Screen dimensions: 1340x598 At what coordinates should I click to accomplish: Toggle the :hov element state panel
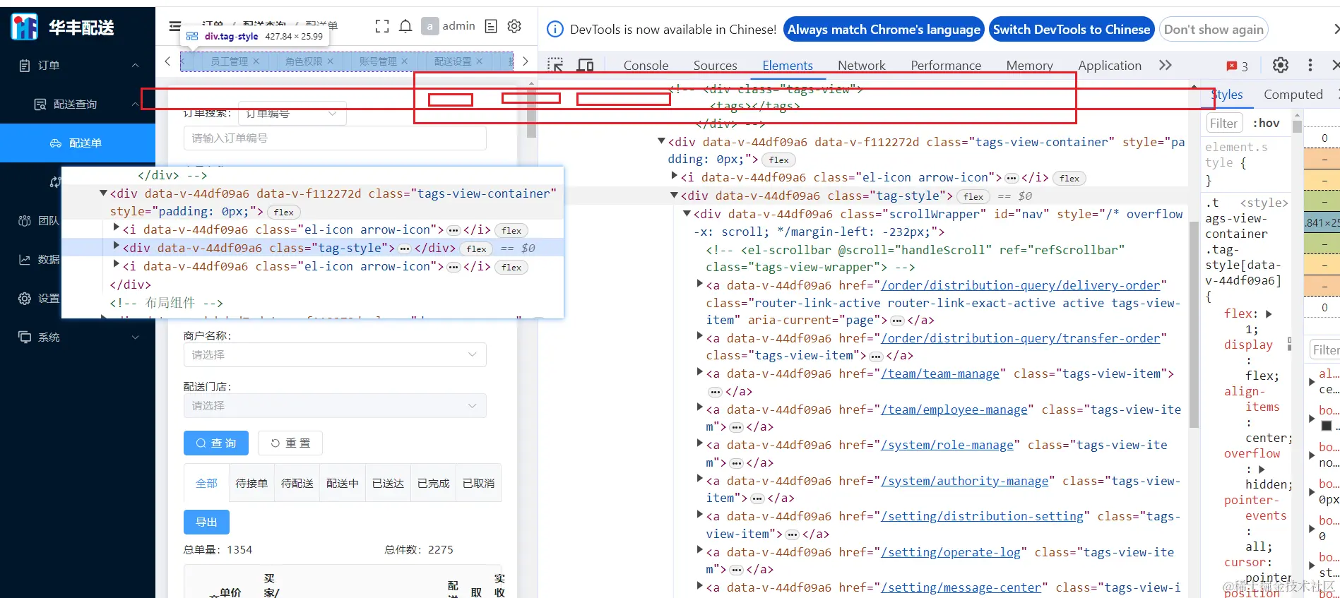(x=1267, y=123)
